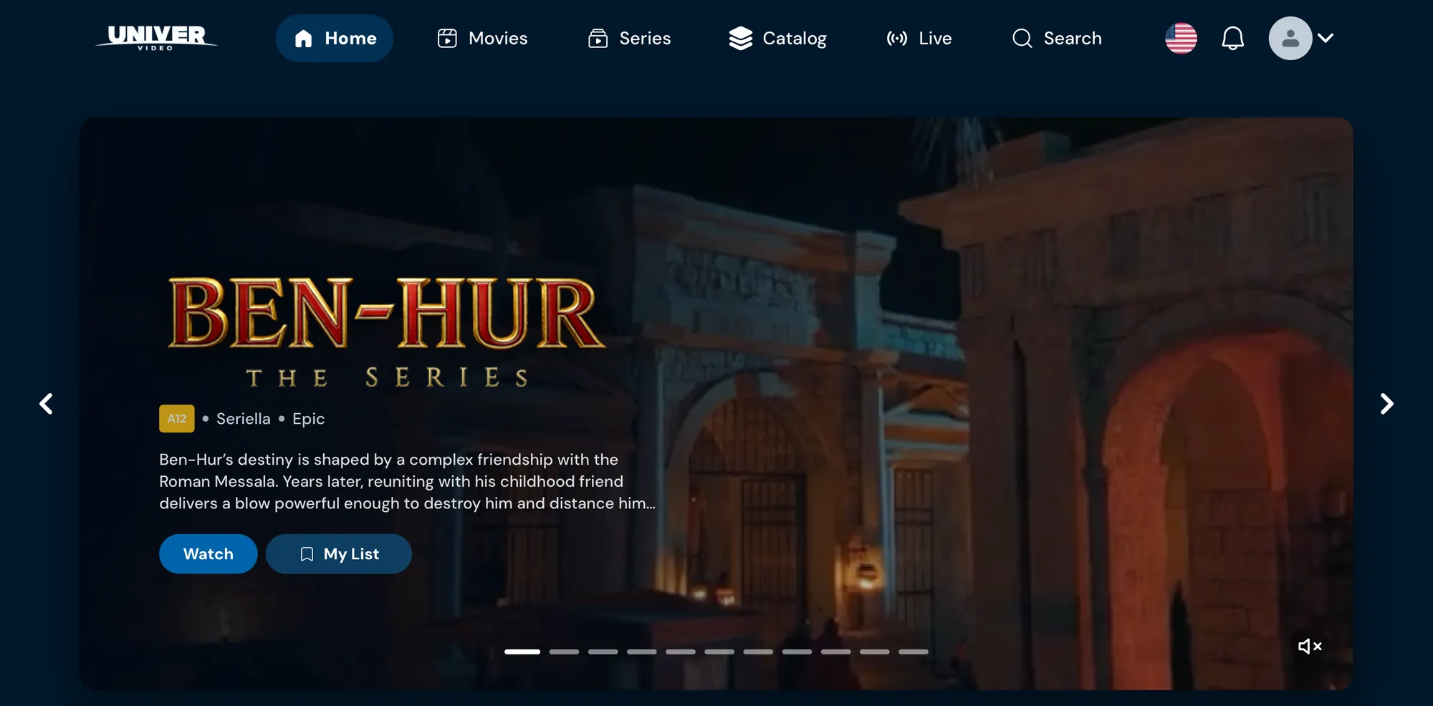
Task: Jump to fifth carousel indicator
Action: coord(681,652)
